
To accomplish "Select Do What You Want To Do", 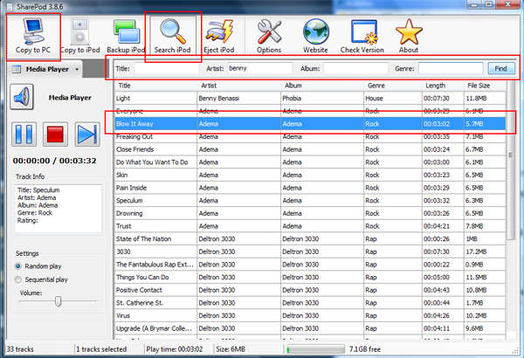I will [310, 162].
